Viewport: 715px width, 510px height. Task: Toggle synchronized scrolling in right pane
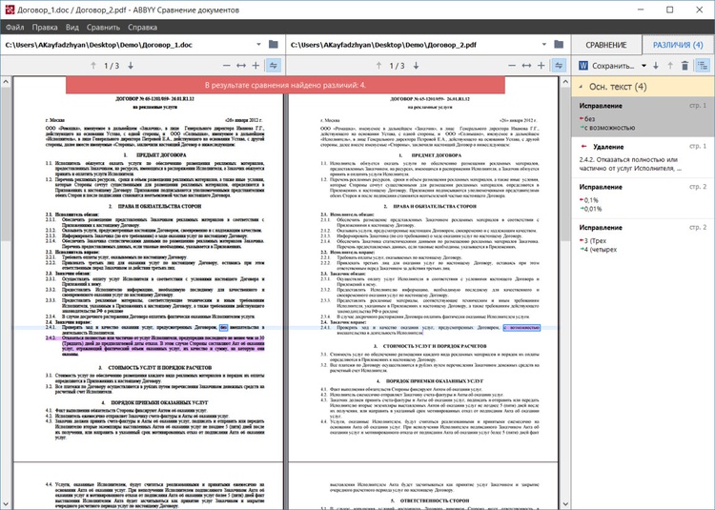(559, 66)
